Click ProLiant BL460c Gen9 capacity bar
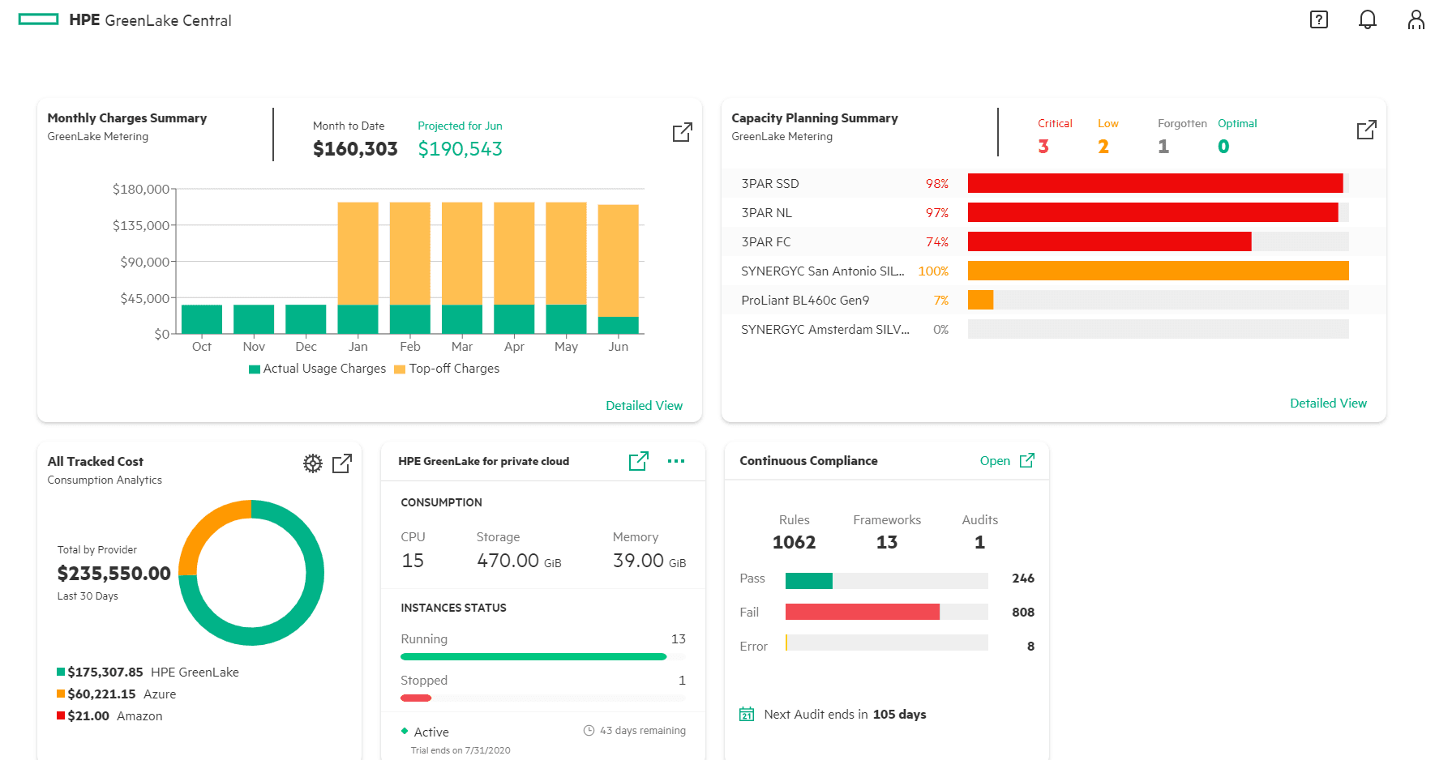The image size is (1435, 760). 1159,300
